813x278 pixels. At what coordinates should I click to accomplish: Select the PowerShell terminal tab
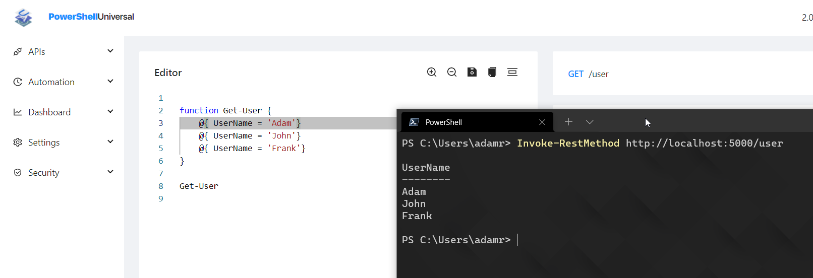click(x=443, y=122)
